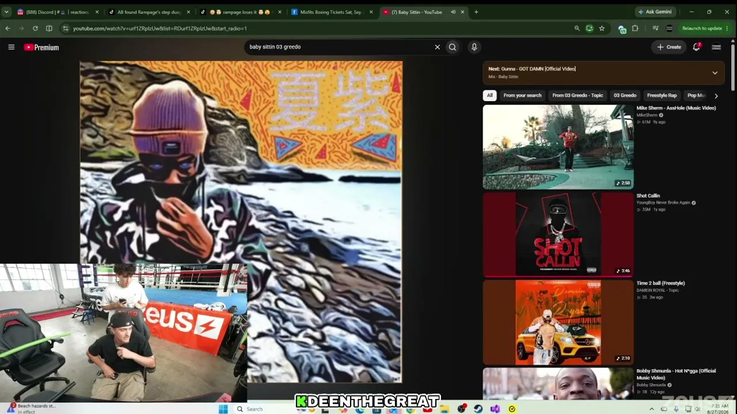Switch to AB found Rampage's step browser tab

point(149,11)
